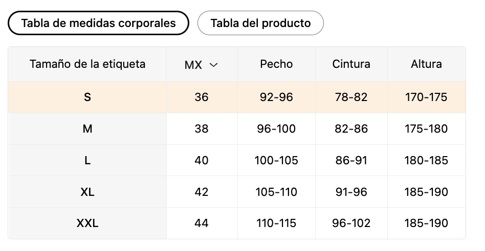This screenshot has width=485, height=251.
Task: Click the 96-102 waist measurement cell
Action: [351, 223]
